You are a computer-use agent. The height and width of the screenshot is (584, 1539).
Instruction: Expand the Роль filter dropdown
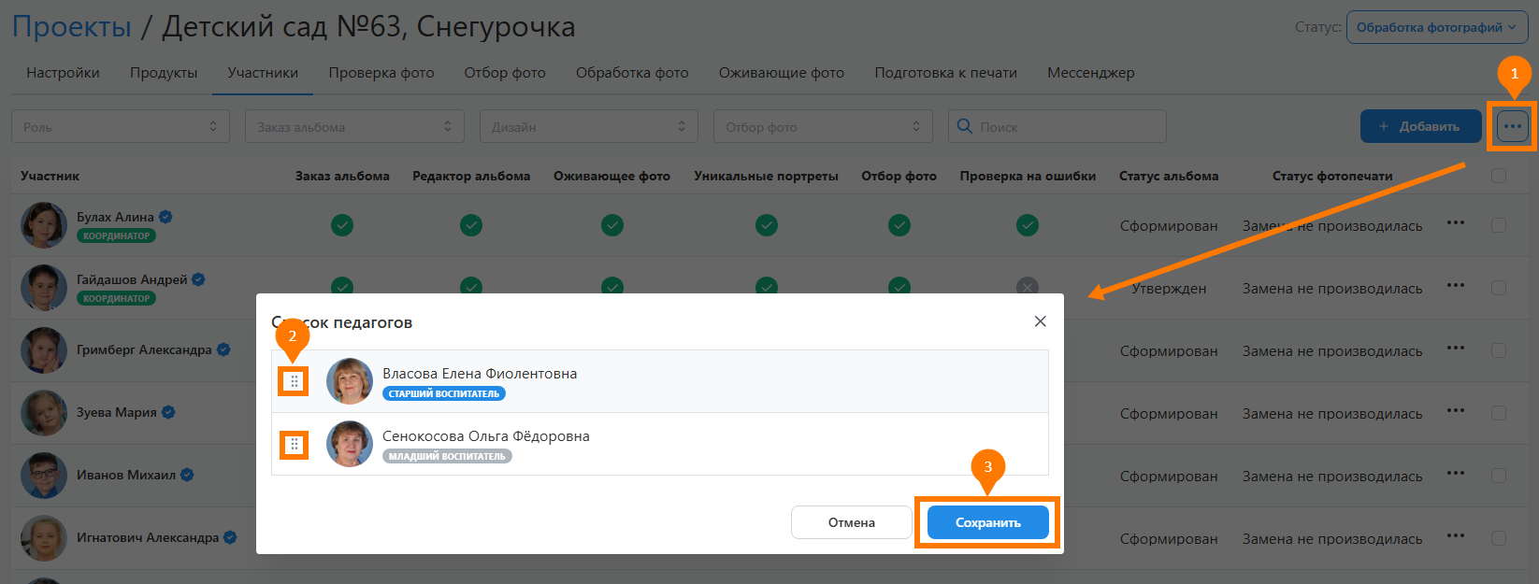[120, 127]
